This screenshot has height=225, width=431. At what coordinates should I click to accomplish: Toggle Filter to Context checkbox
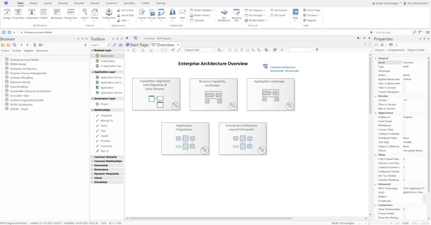coord(404,87)
